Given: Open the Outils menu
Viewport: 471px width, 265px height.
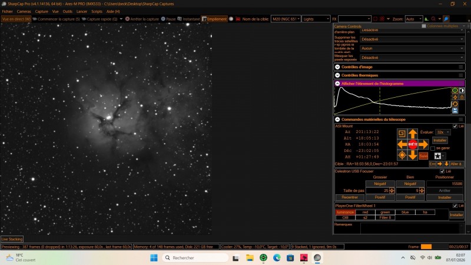Looking at the screenshot, I should tap(67, 11).
